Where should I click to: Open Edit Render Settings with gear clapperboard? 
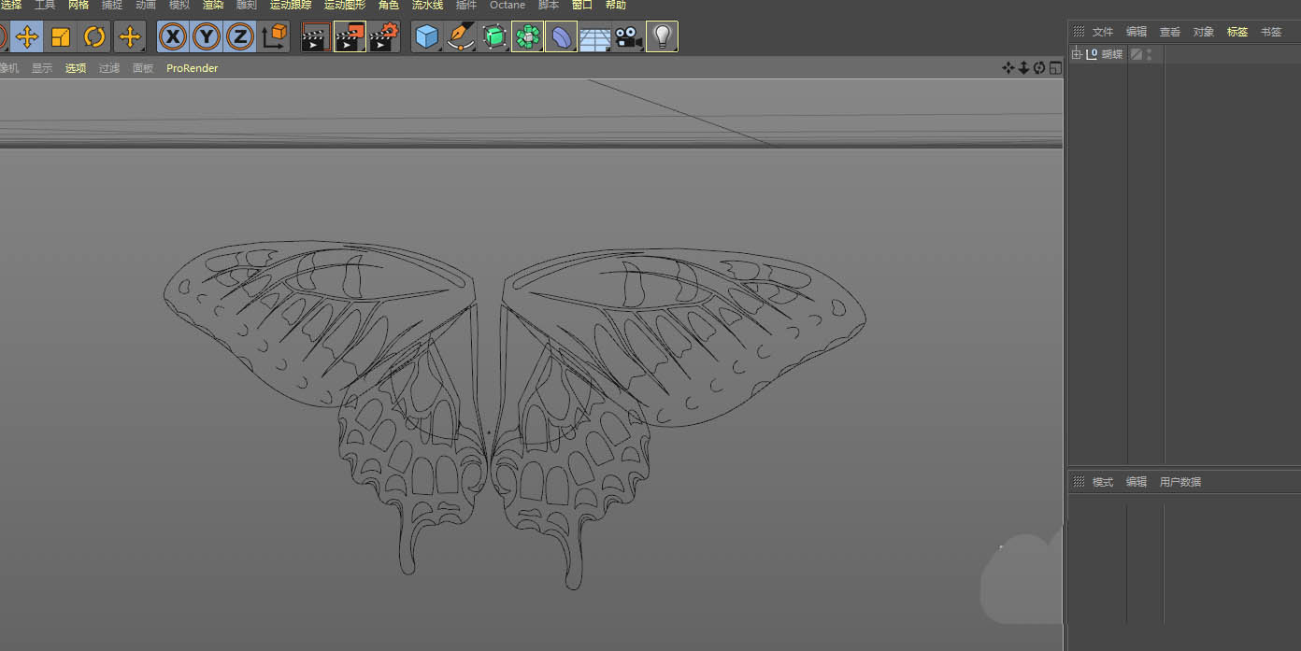(x=383, y=37)
